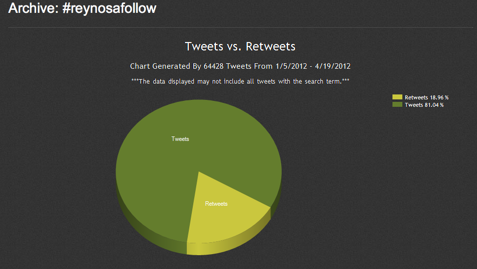Screen dimensions: 477x269
Task: Click the asterisked data disclaimer note
Action: tap(240, 82)
